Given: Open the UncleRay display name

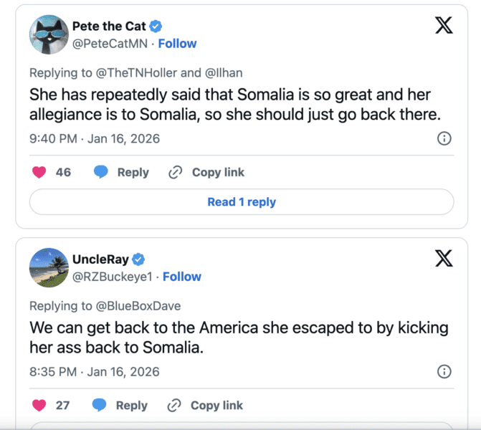Looking at the screenshot, I should (100, 259).
